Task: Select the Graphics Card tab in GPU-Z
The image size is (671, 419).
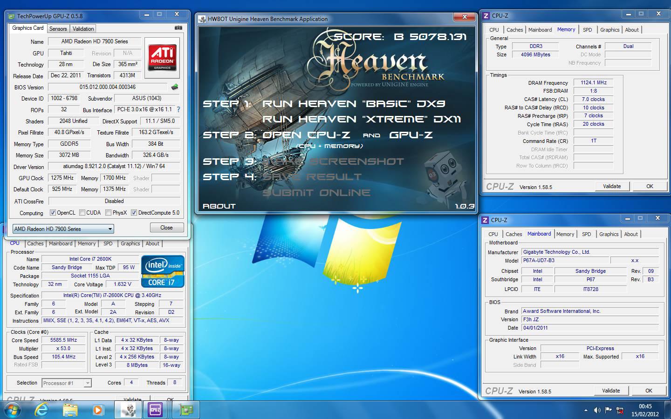Action: tap(28, 28)
